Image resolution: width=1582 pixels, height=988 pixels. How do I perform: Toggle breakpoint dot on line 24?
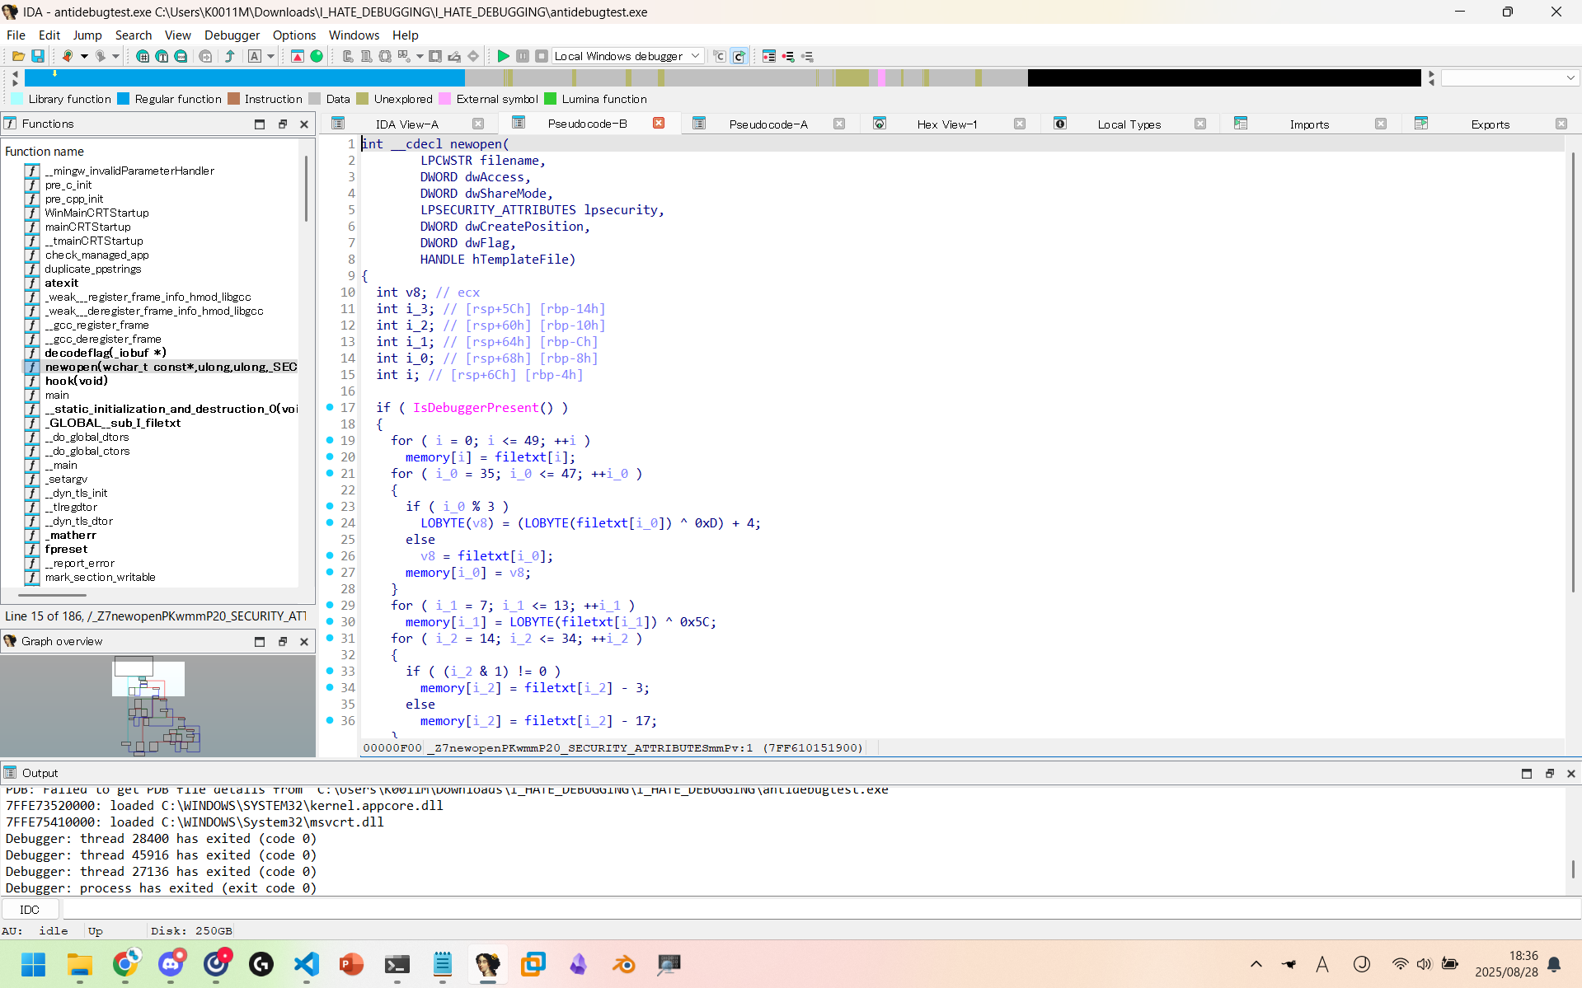(x=330, y=522)
